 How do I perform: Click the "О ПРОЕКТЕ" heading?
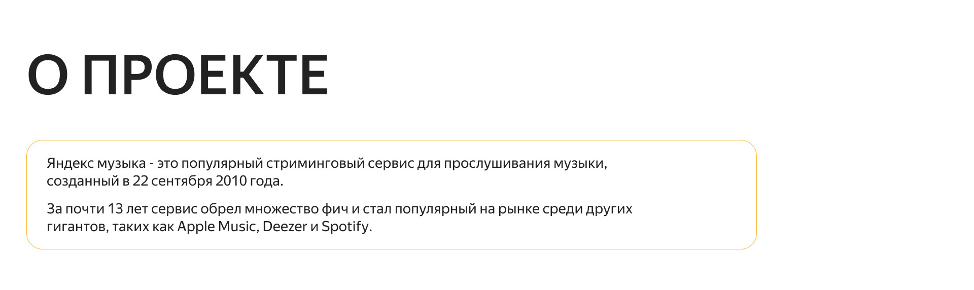tap(178, 75)
